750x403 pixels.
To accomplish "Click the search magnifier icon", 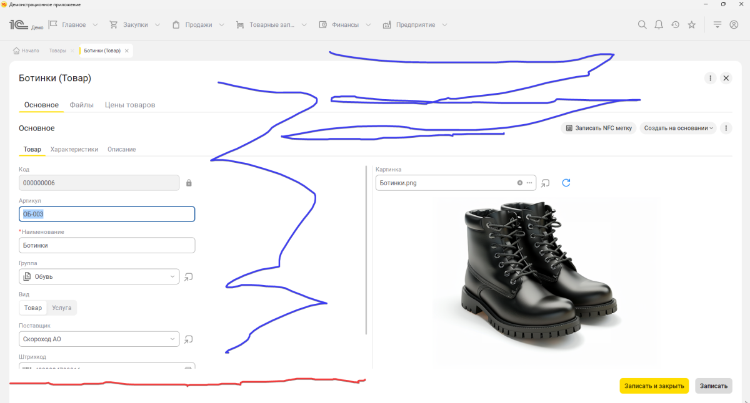I will tap(642, 25).
